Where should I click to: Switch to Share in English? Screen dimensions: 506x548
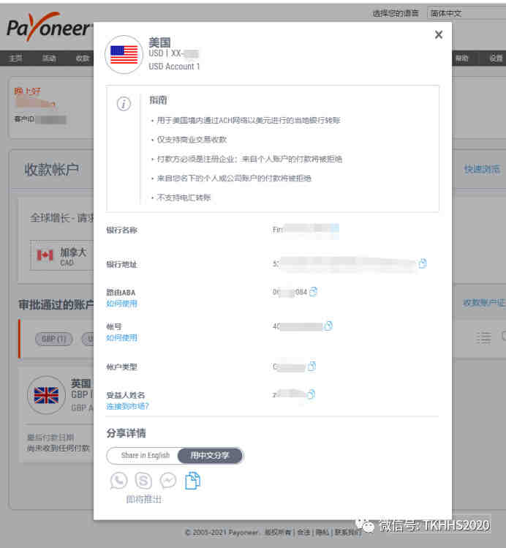146,455
